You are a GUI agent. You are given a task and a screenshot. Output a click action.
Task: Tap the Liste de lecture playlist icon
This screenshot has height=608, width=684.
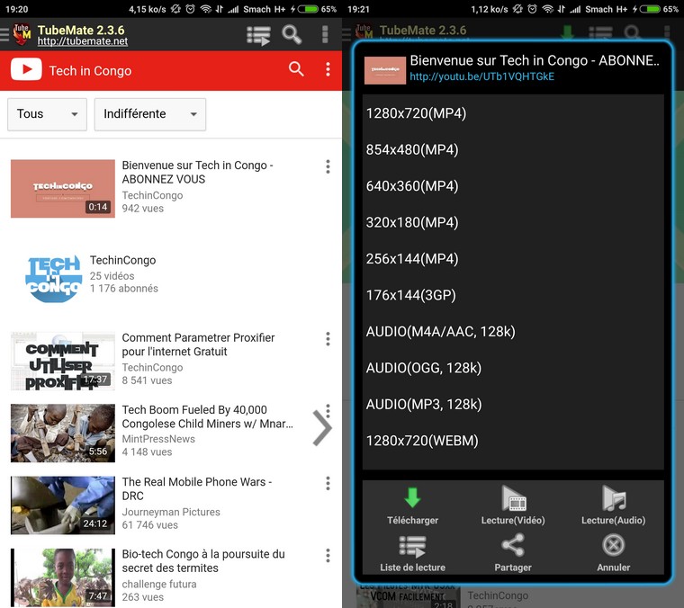tap(412, 547)
